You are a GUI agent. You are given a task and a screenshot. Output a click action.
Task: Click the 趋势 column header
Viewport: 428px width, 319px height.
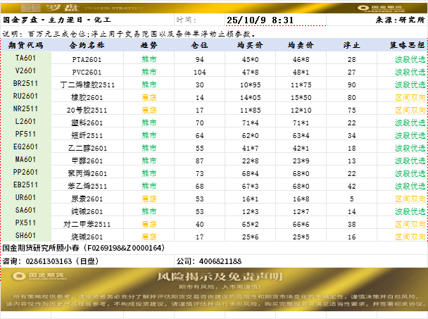point(149,45)
